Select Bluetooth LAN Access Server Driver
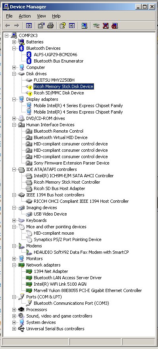 click(x=67, y=278)
